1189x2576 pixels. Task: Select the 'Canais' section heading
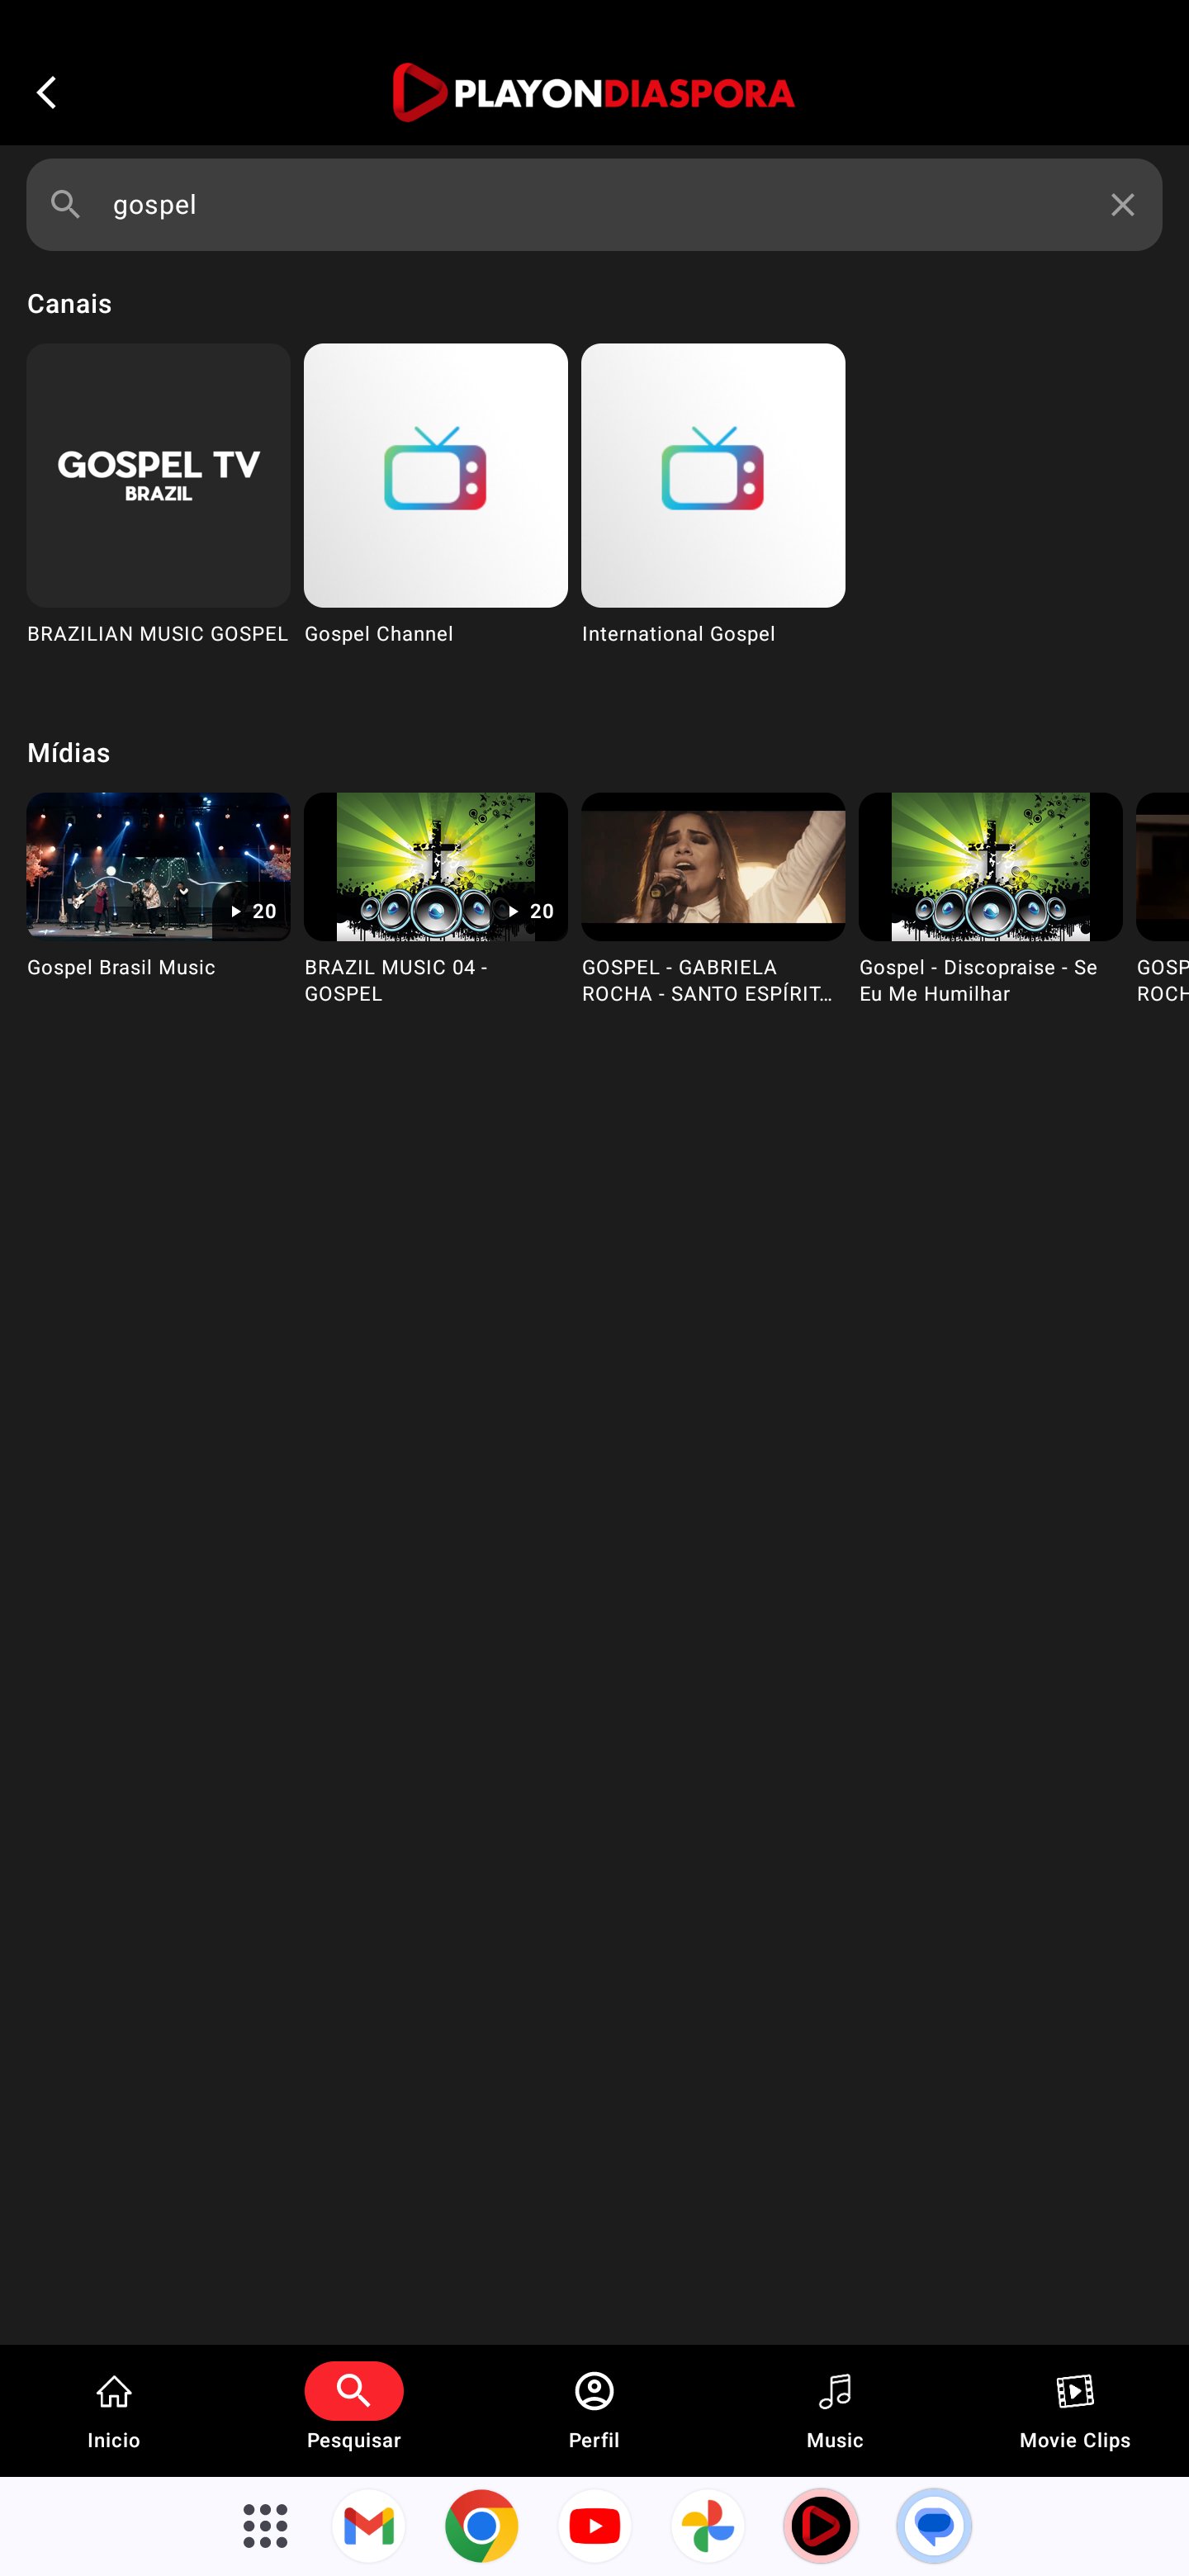tap(69, 304)
